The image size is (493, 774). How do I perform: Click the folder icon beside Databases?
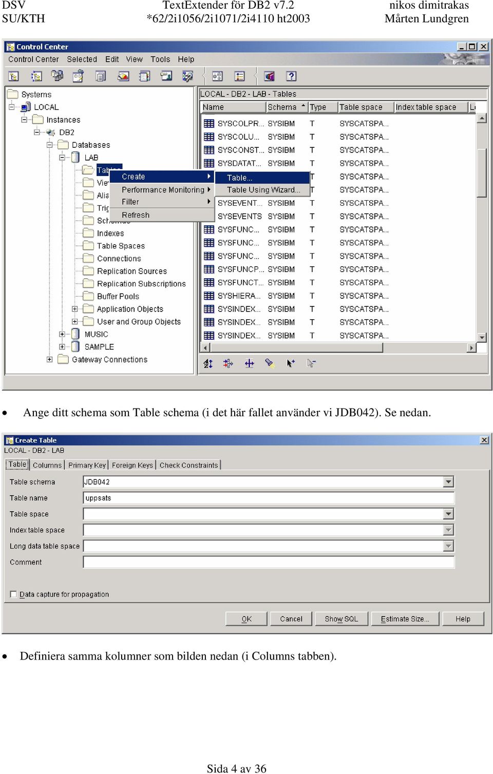pyautogui.click(x=63, y=145)
